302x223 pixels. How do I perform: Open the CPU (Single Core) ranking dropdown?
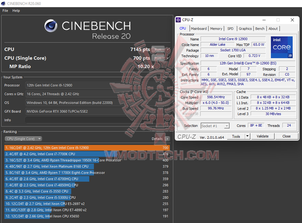click(23, 139)
